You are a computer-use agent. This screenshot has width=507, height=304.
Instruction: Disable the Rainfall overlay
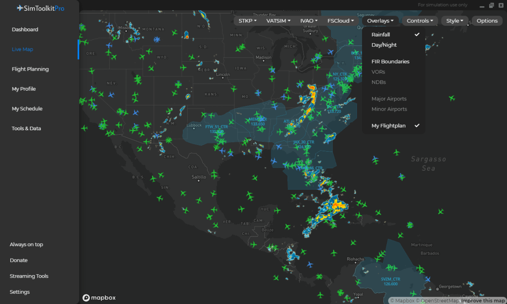(381, 35)
